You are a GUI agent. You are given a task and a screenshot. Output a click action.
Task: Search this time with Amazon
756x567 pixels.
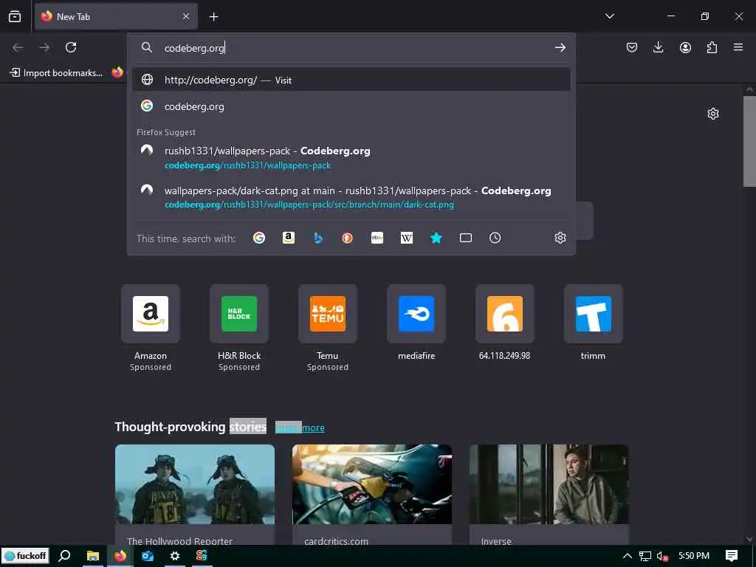[x=289, y=238]
